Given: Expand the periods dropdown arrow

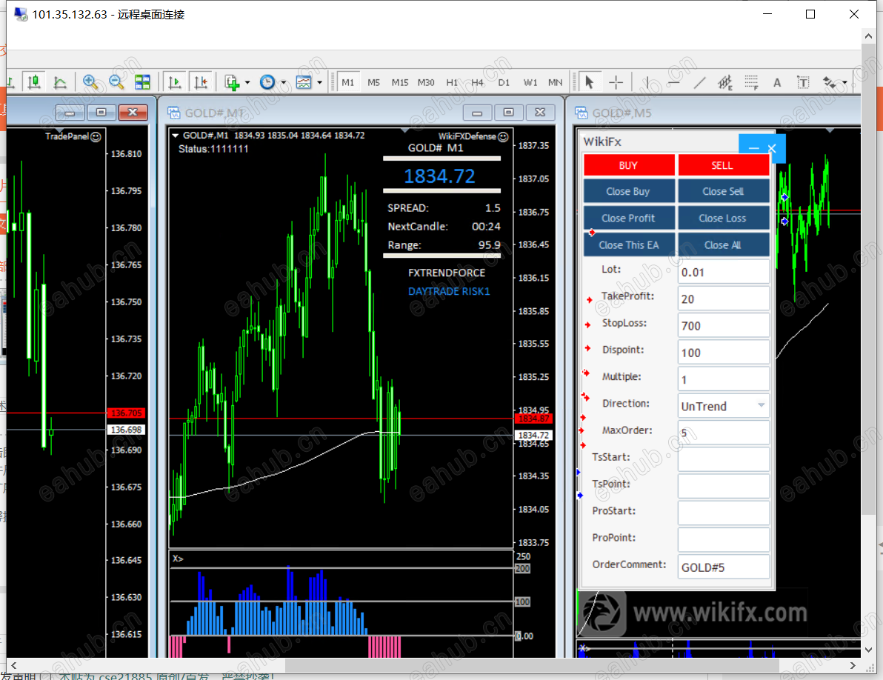Looking at the screenshot, I should click(283, 83).
